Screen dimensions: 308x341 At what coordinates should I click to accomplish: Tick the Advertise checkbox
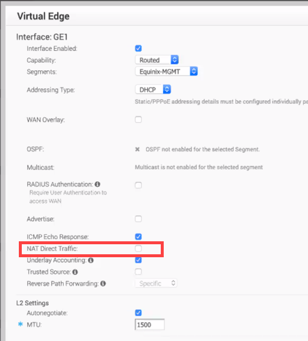tap(138, 218)
